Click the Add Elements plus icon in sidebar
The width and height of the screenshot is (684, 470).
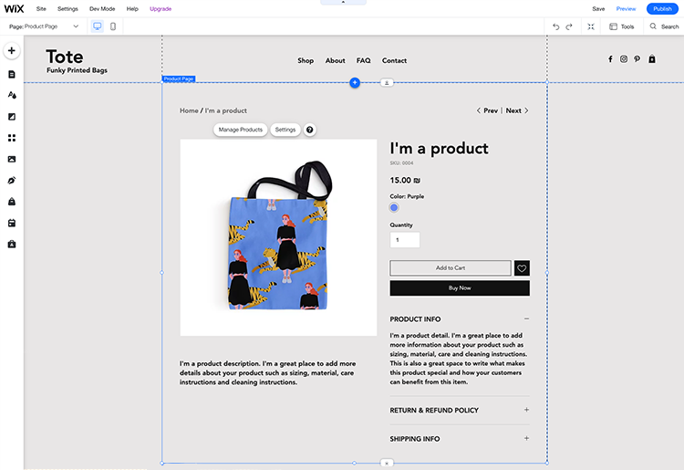(12, 50)
